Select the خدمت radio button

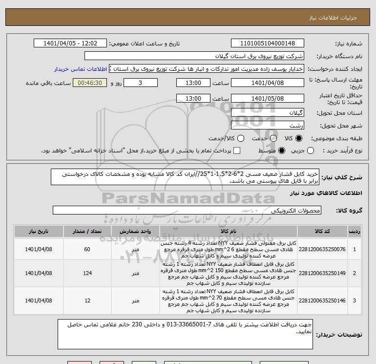(x=273, y=138)
